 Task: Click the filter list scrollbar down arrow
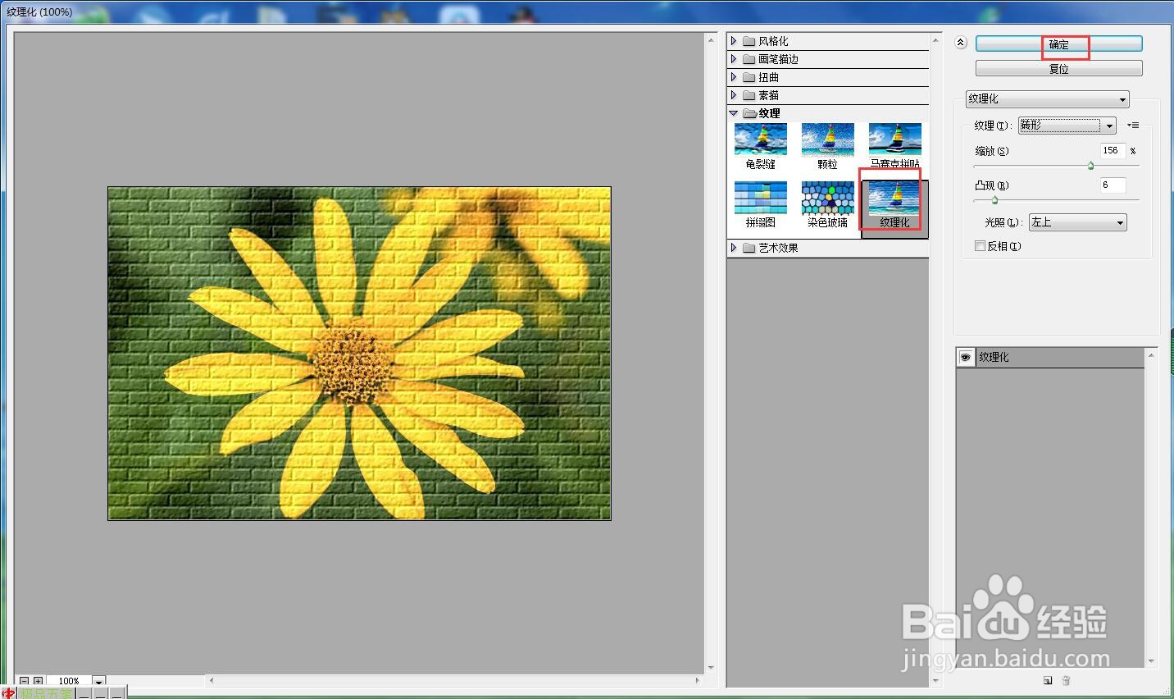click(x=935, y=680)
